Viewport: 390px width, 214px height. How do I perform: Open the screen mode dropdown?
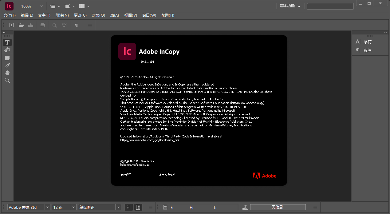69,6
